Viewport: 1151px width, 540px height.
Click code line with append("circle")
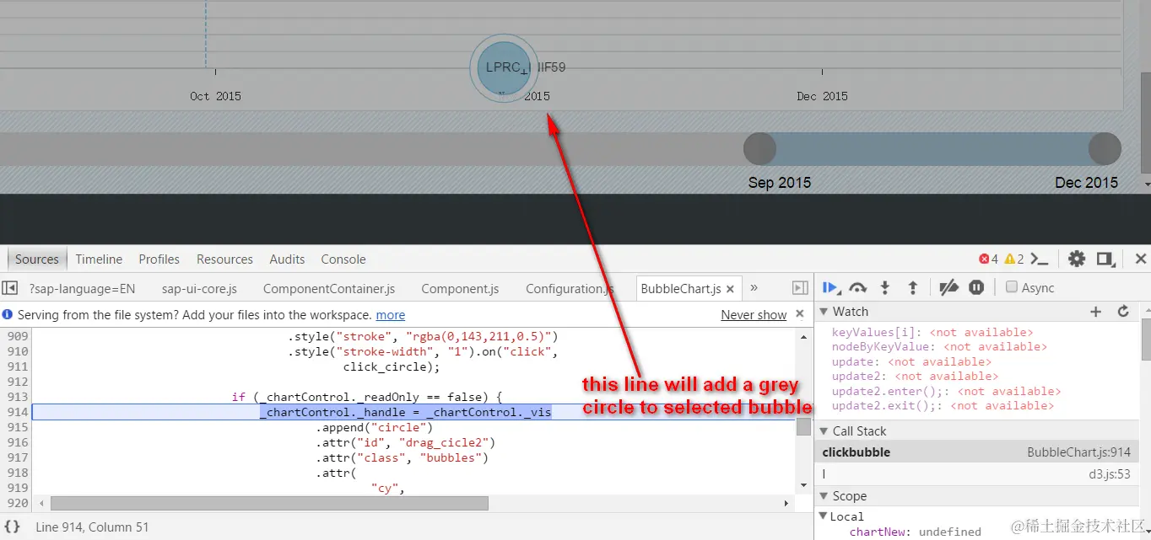[x=374, y=427]
